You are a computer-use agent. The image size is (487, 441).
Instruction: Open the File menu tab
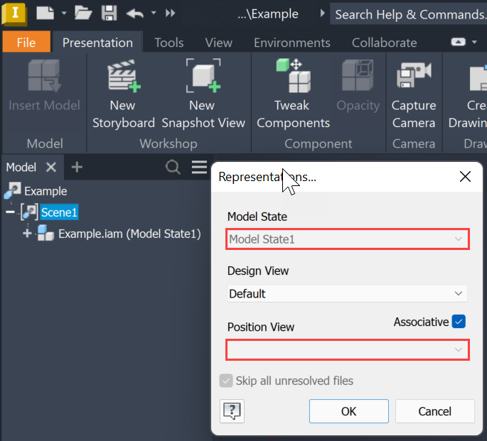pos(26,43)
